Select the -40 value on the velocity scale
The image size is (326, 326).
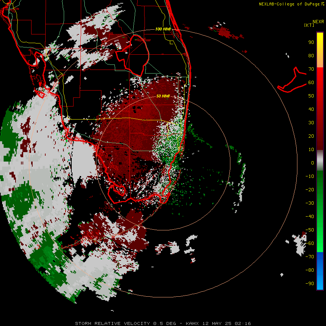(310, 217)
